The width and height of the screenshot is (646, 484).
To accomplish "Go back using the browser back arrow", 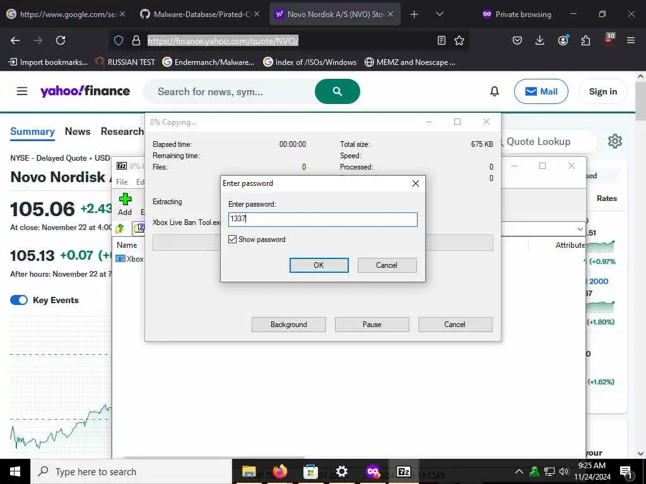I will pyautogui.click(x=15, y=40).
